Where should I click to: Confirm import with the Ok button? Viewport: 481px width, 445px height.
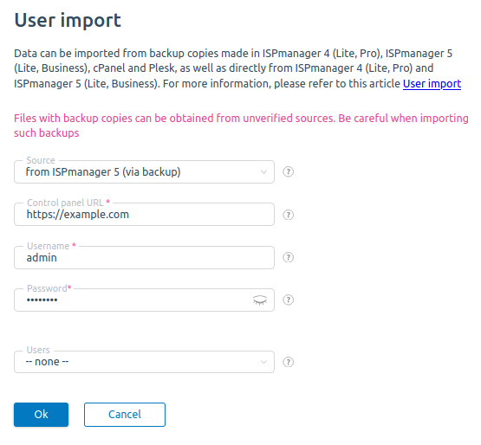[x=41, y=415]
